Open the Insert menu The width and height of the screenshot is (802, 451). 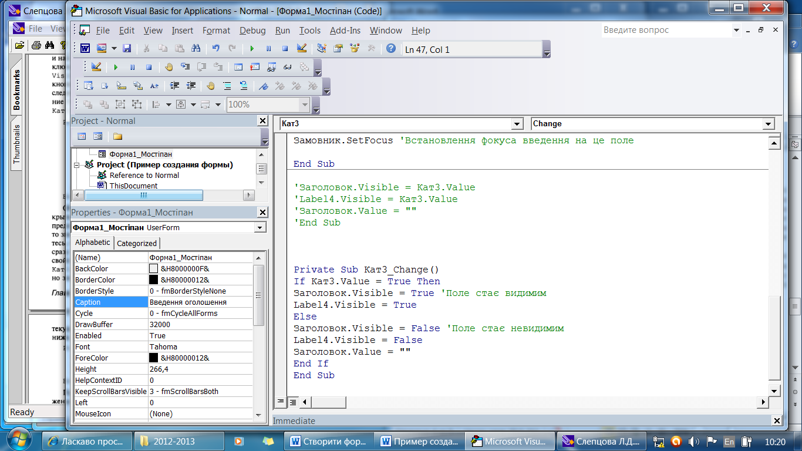(x=182, y=31)
